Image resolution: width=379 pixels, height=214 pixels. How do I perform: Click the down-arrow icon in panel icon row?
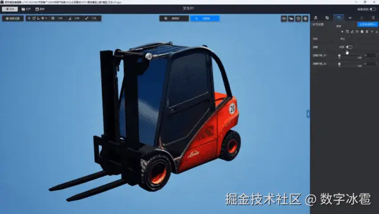point(372,31)
